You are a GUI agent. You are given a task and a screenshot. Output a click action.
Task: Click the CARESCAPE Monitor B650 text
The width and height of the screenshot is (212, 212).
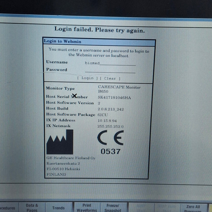pos(119,89)
